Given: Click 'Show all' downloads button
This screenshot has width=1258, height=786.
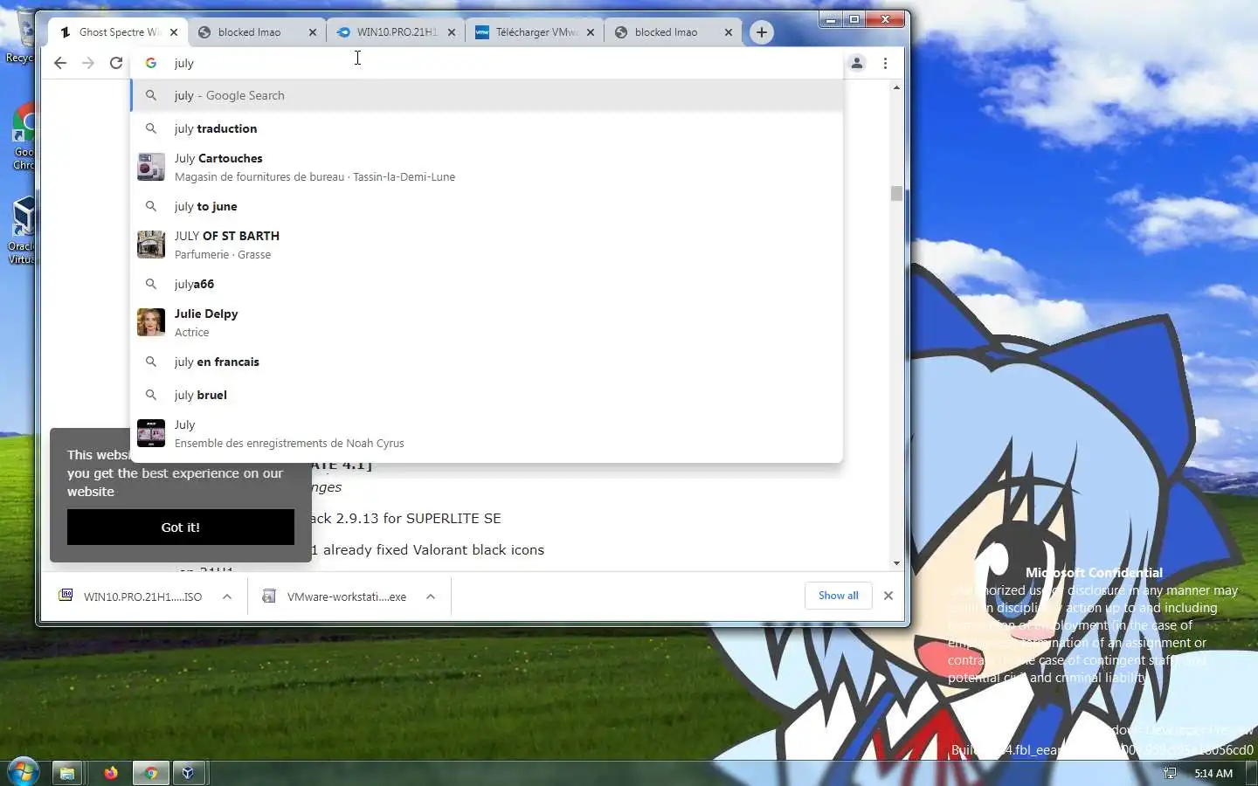Looking at the screenshot, I should [839, 596].
